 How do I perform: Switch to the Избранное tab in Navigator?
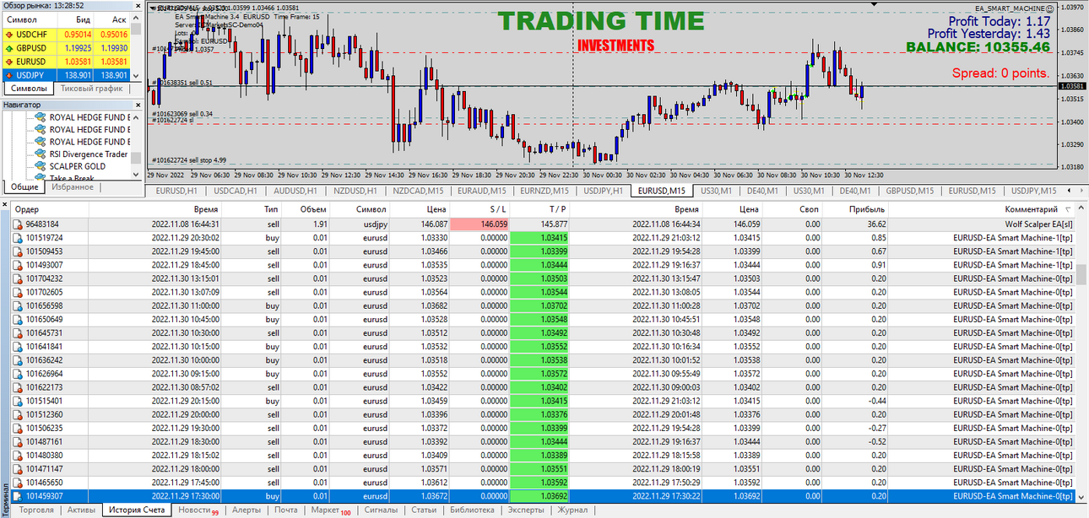(x=73, y=186)
